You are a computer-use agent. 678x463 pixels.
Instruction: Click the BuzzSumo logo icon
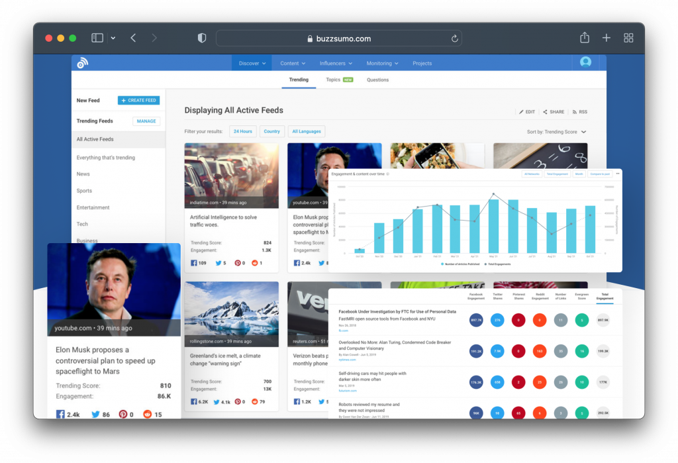[82, 63]
